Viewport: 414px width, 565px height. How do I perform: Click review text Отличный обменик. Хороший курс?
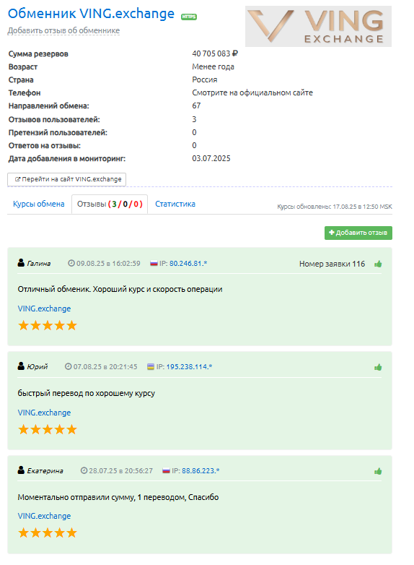120,289
